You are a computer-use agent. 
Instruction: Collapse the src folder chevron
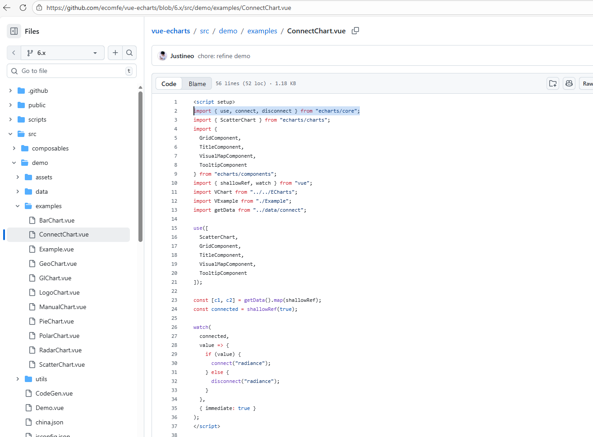pyautogui.click(x=10, y=134)
